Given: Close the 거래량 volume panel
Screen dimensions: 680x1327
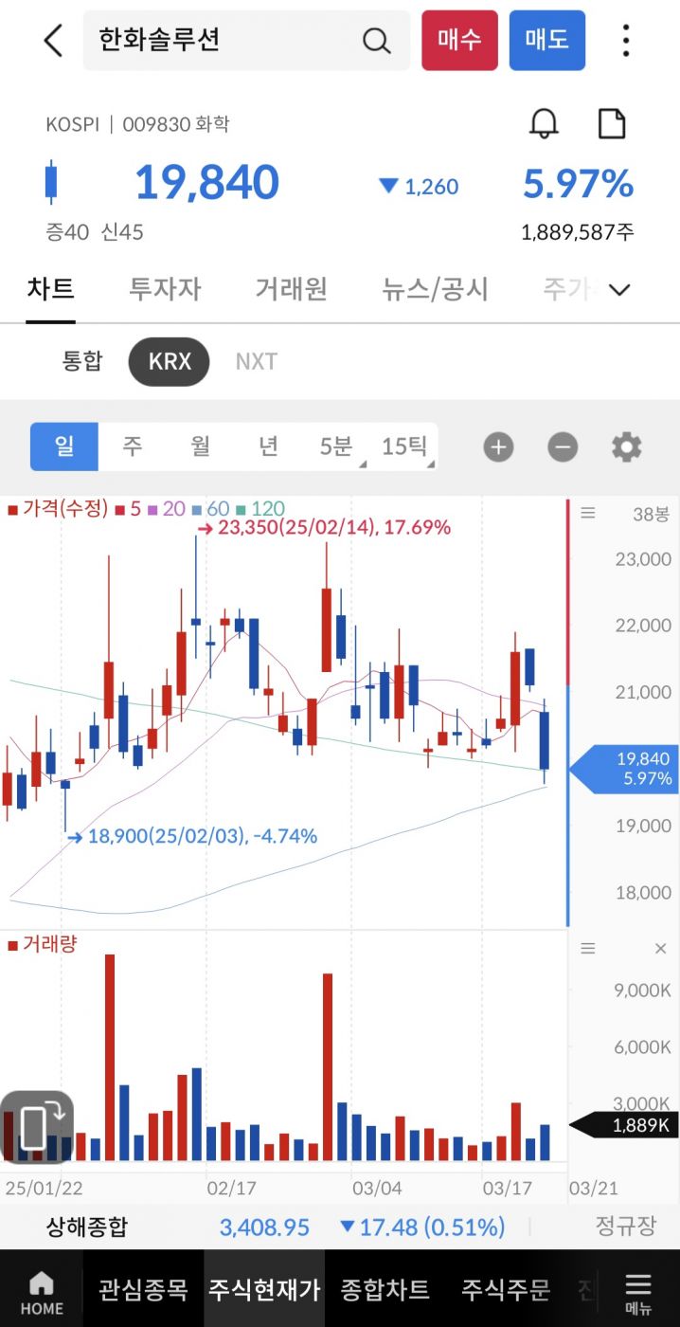Looking at the screenshot, I should [x=660, y=948].
